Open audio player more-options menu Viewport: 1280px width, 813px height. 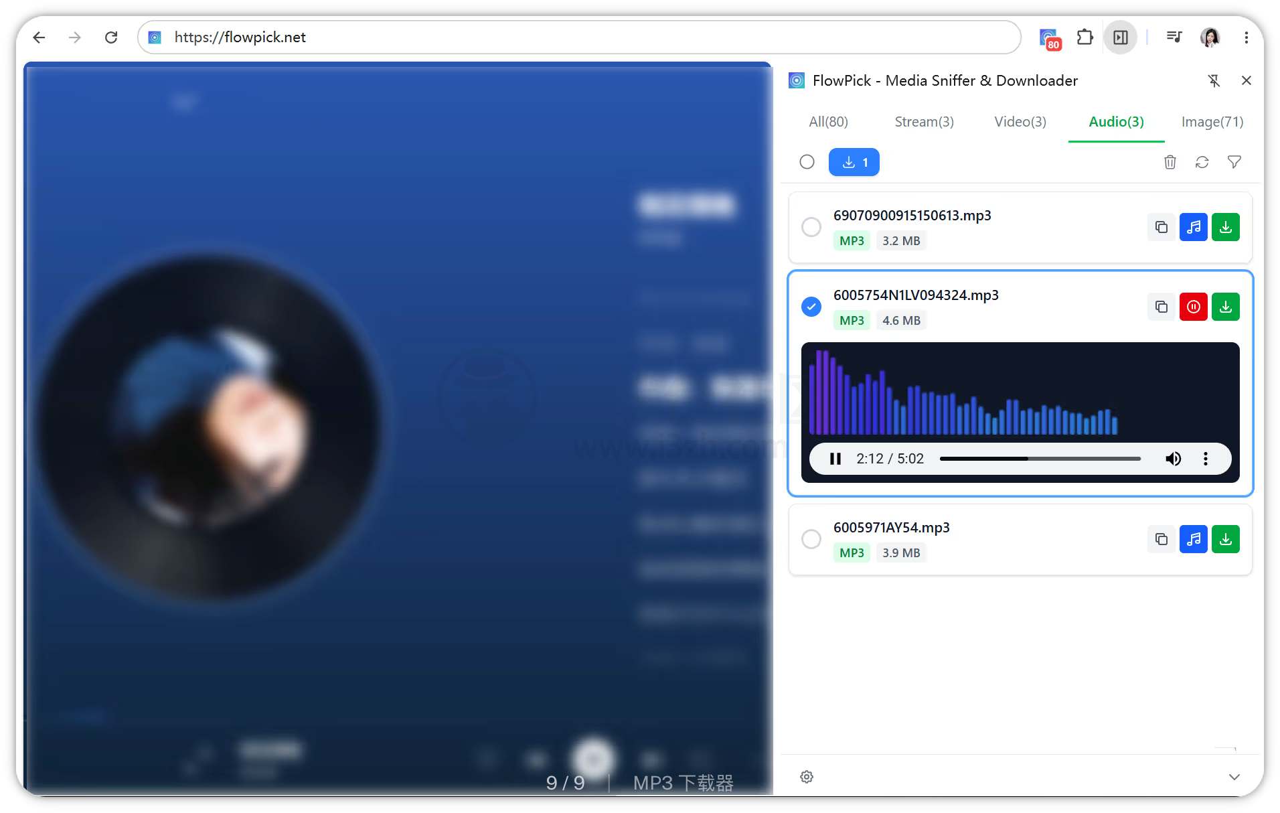[1206, 459]
